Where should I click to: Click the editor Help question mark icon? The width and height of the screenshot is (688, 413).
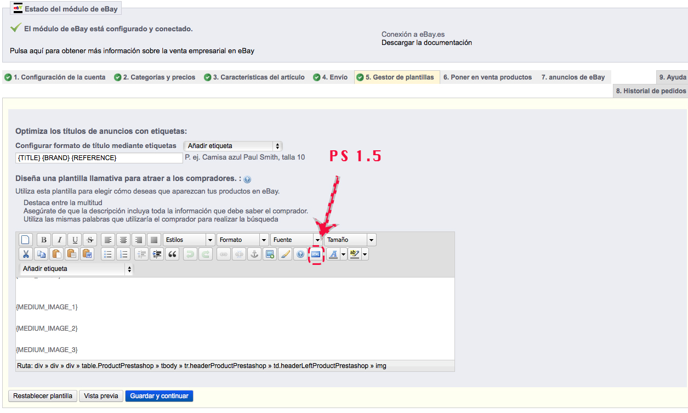(x=300, y=254)
